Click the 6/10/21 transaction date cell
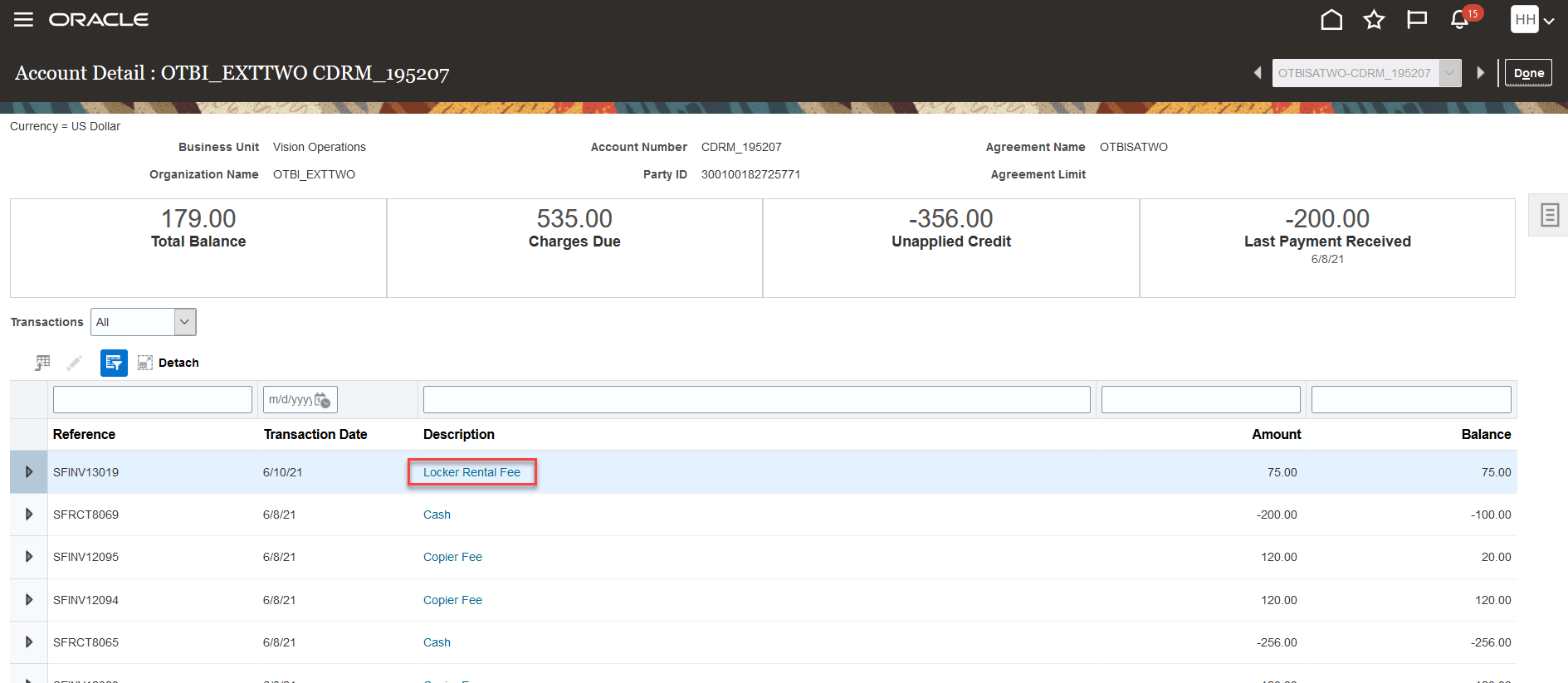Viewport: 1568px width, 683px height. pos(282,472)
